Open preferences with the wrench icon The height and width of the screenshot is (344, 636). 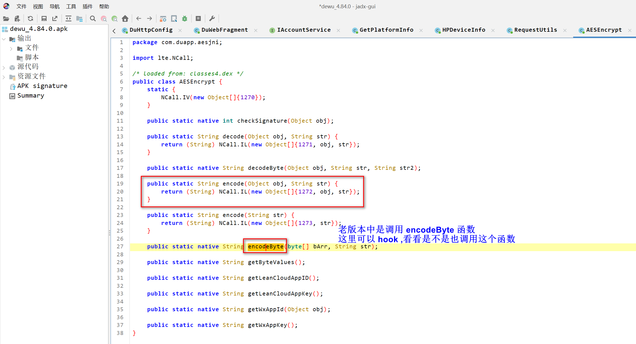point(212,19)
